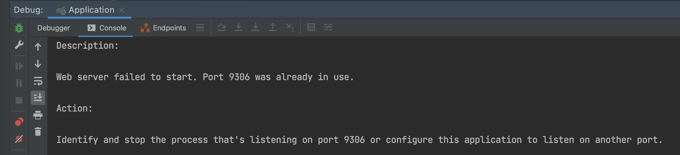Click the Application run configuration tab
Screen dimensions: 680x155
point(86,10)
